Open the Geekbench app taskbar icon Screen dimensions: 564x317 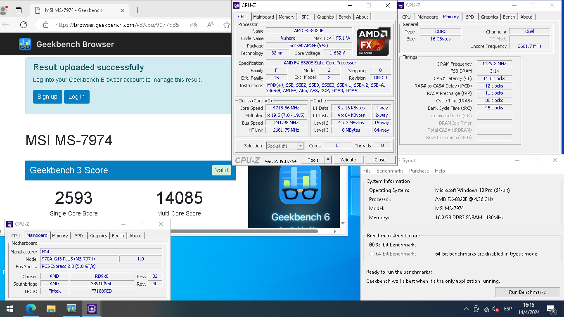(x=71, y=309)
